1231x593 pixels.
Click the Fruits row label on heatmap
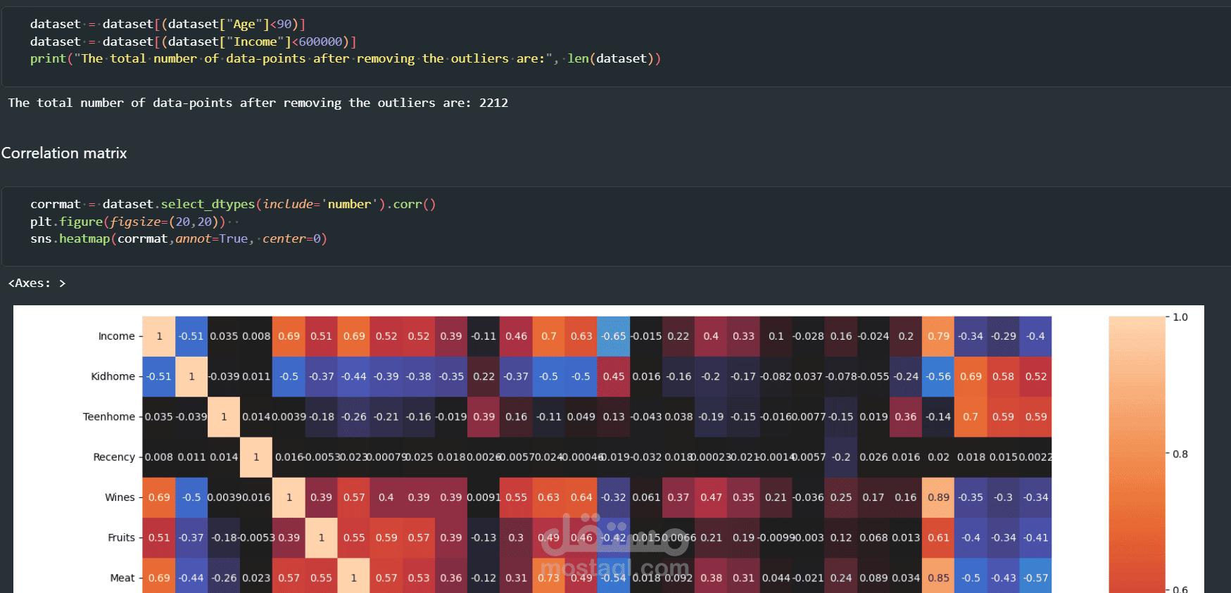pos(121,537)
